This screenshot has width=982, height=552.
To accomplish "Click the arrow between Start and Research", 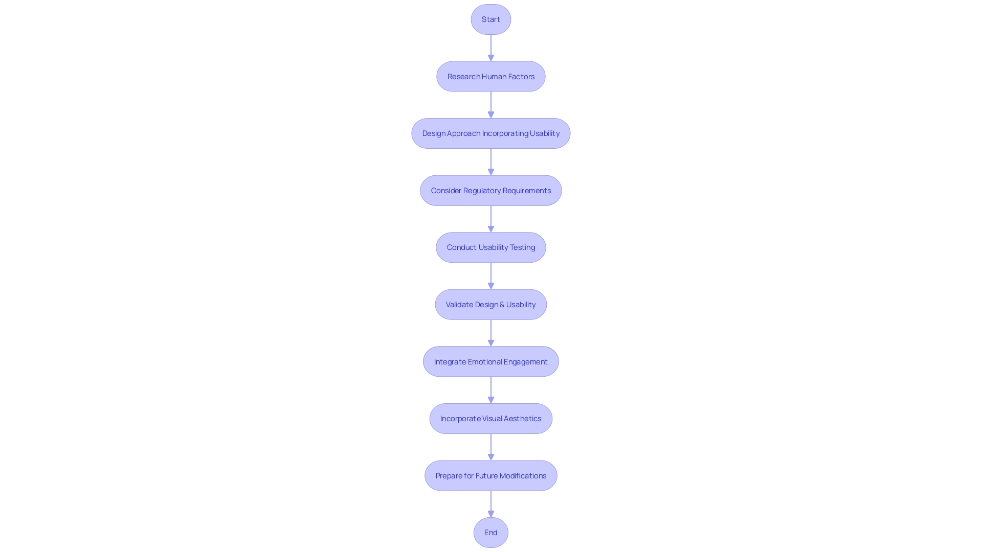I will (x=490, y=47).
